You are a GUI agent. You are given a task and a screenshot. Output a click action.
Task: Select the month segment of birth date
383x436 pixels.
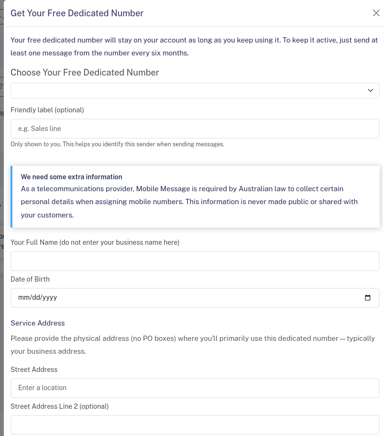point(23,297)
